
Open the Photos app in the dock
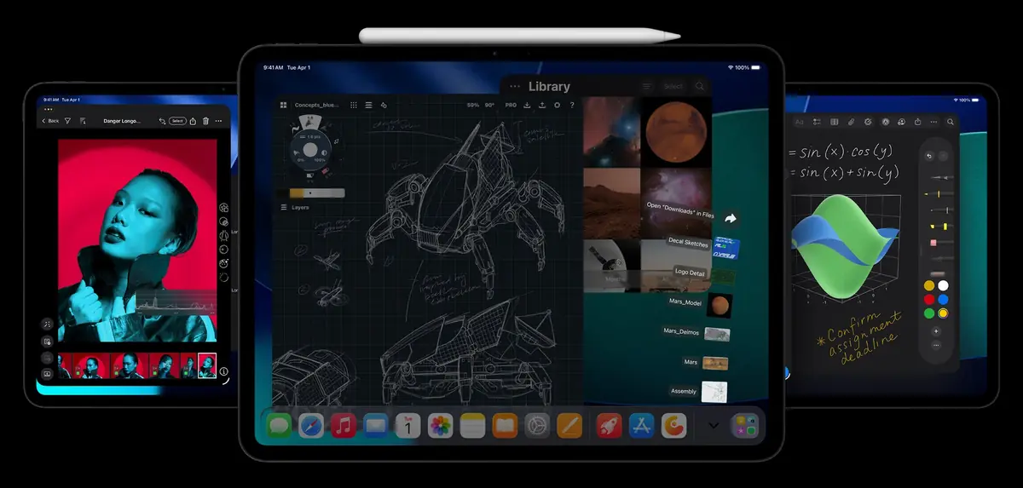coord(440,425)
